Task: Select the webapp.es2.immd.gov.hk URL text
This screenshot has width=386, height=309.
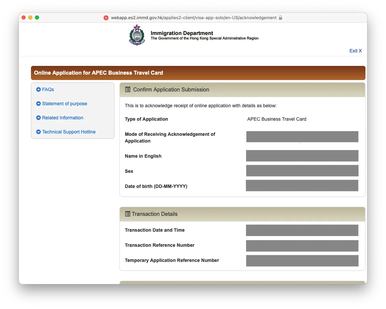Action: 194,18
